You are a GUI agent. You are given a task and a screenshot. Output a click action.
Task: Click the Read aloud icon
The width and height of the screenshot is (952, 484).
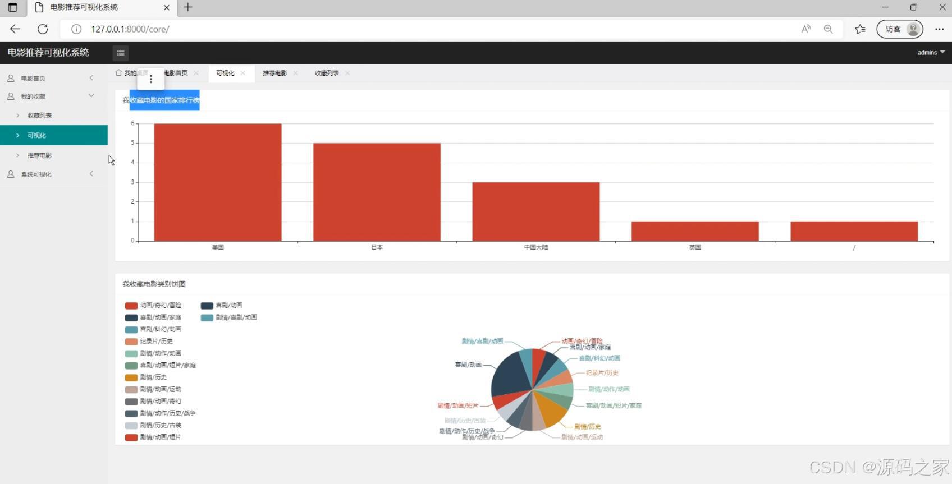(806, 29)
